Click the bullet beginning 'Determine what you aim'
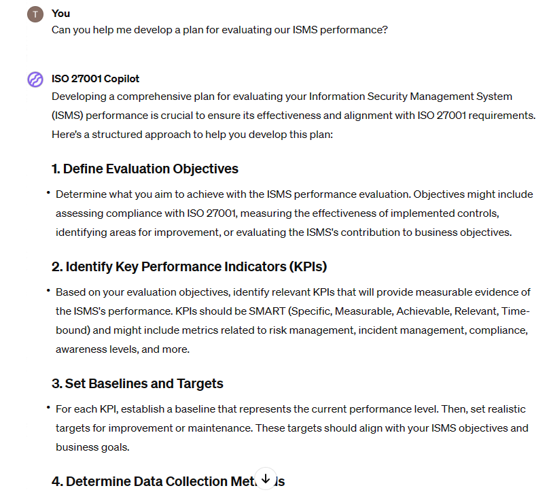549x503 pixels. [x=294, y=213]
